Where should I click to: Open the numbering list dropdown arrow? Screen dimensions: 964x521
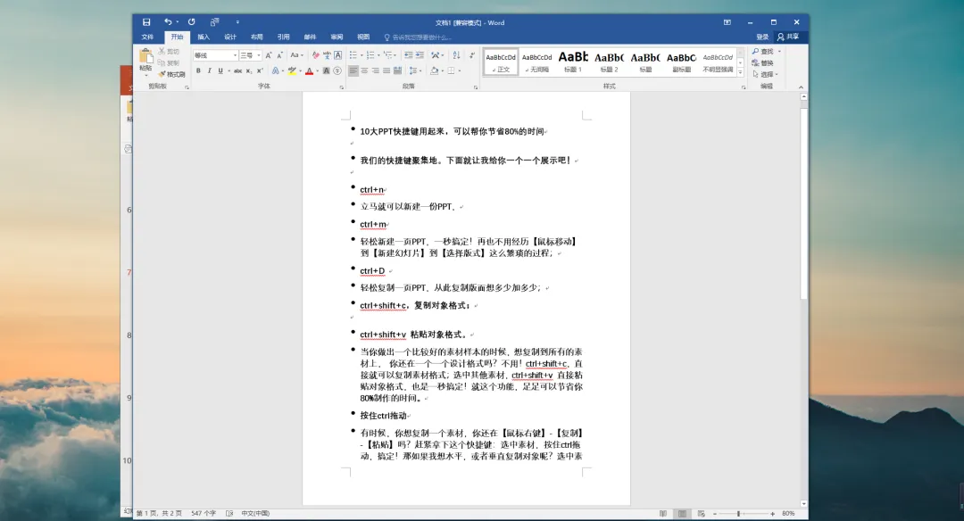click(378, 55)
